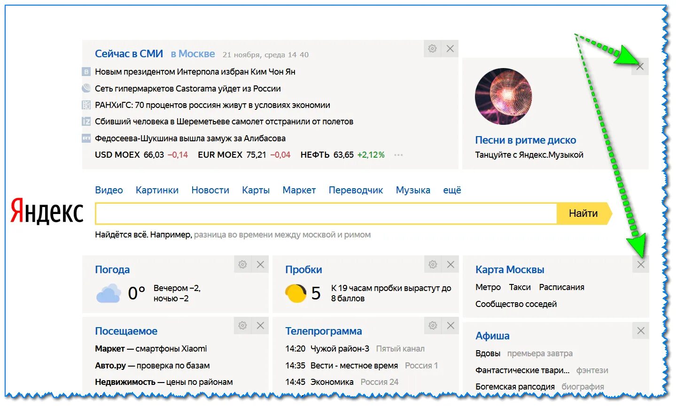Open Посещаемое widget settings gear
676x406 pixels.
(242, 325)
